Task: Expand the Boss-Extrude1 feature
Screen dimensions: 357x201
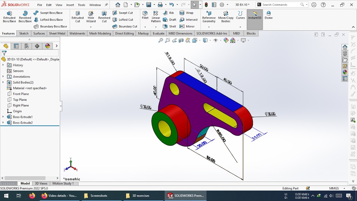Action: (3, 117)
